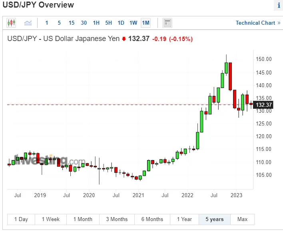Switch to 3 Months range
Viewport: 283px width, 231px height.
click(x=117, y=219)
